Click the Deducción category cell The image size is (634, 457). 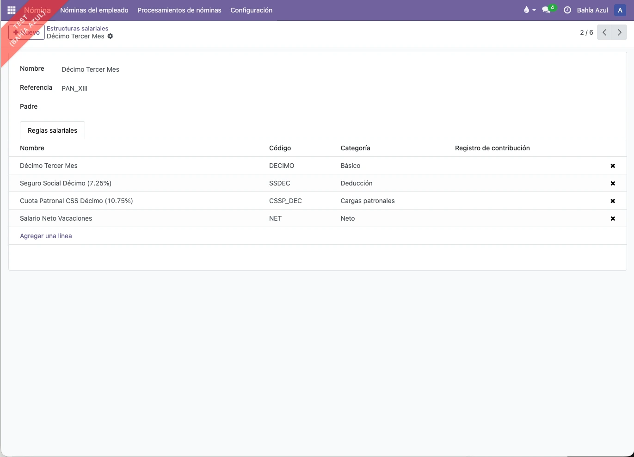pos(357,183)
